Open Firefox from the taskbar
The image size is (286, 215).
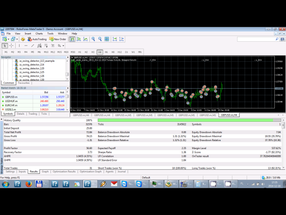pos(29,184)
